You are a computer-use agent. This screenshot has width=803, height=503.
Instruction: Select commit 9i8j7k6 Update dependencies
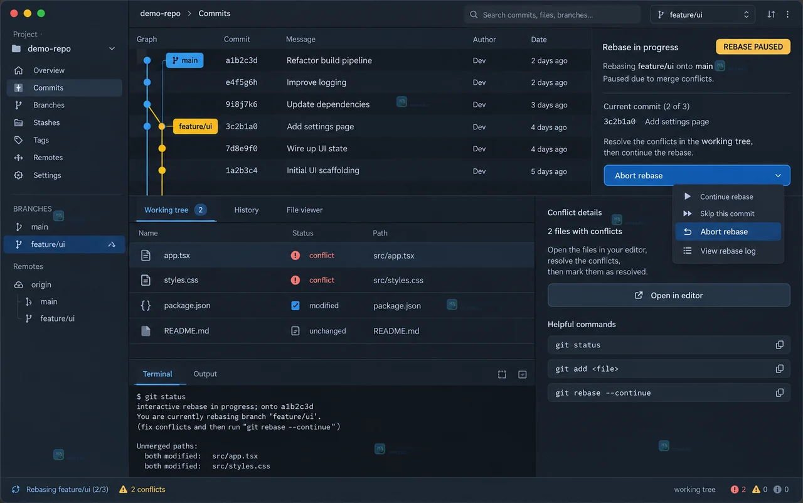click(x=360, y=104)
